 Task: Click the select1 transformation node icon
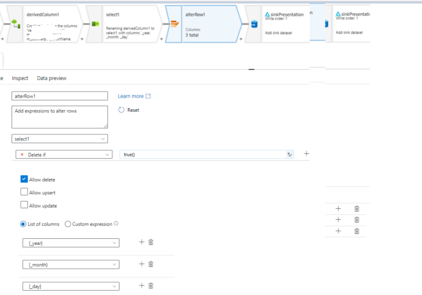point(95,24)
